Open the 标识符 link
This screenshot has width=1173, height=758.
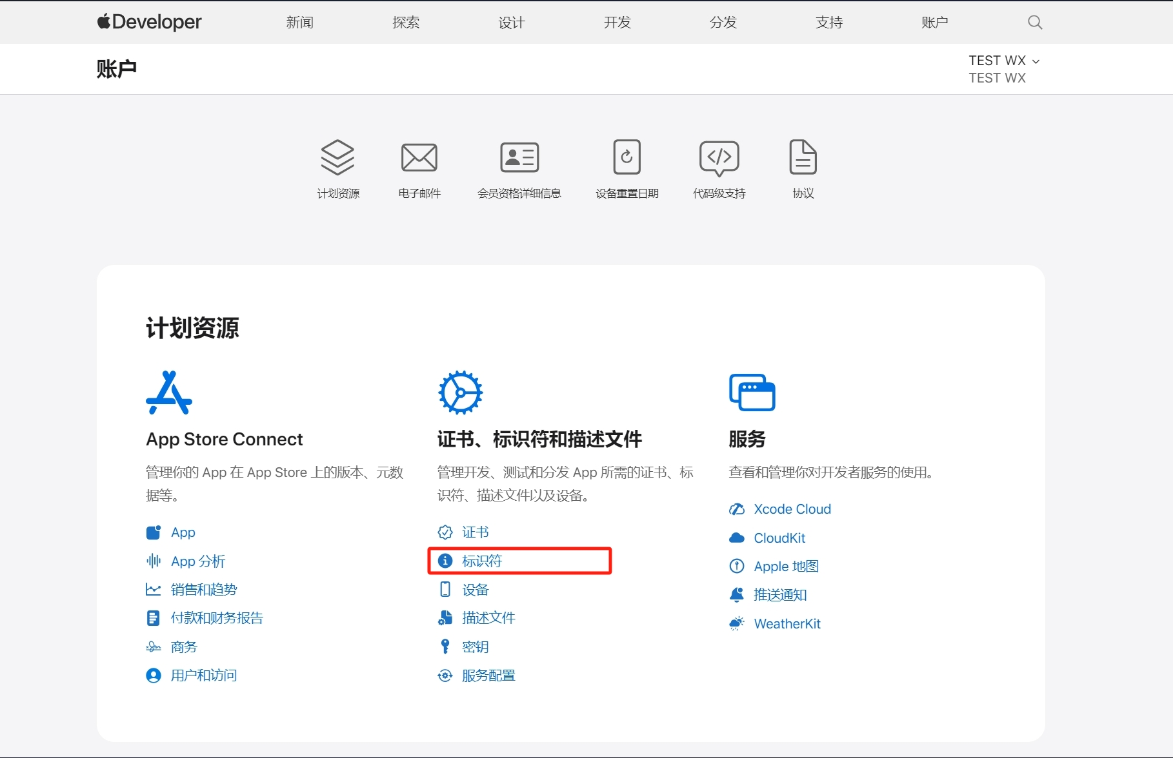click(482, 561)
